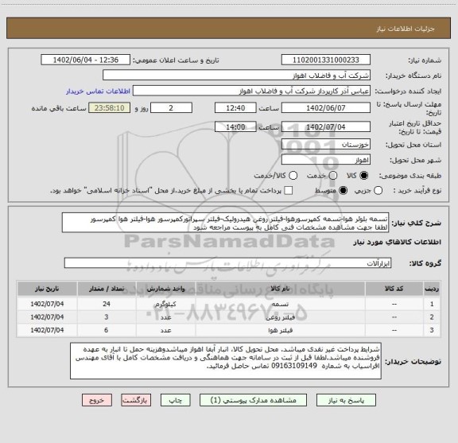
Task: Click the خروج exit button
Action: [x=97, y=400]
